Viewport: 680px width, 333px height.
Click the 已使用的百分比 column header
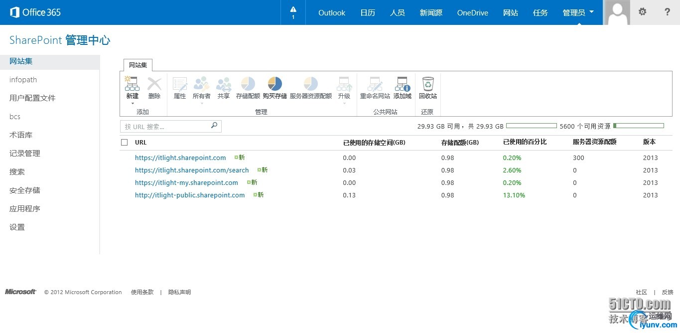click(x=525, y=142)
